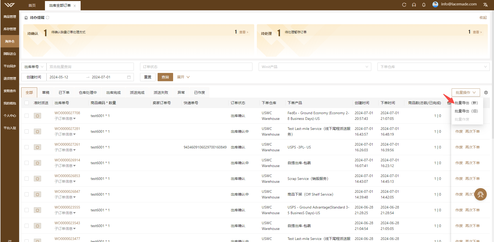Switch to the 草稿 tab

pyautogui.click(x=46, y=93)
